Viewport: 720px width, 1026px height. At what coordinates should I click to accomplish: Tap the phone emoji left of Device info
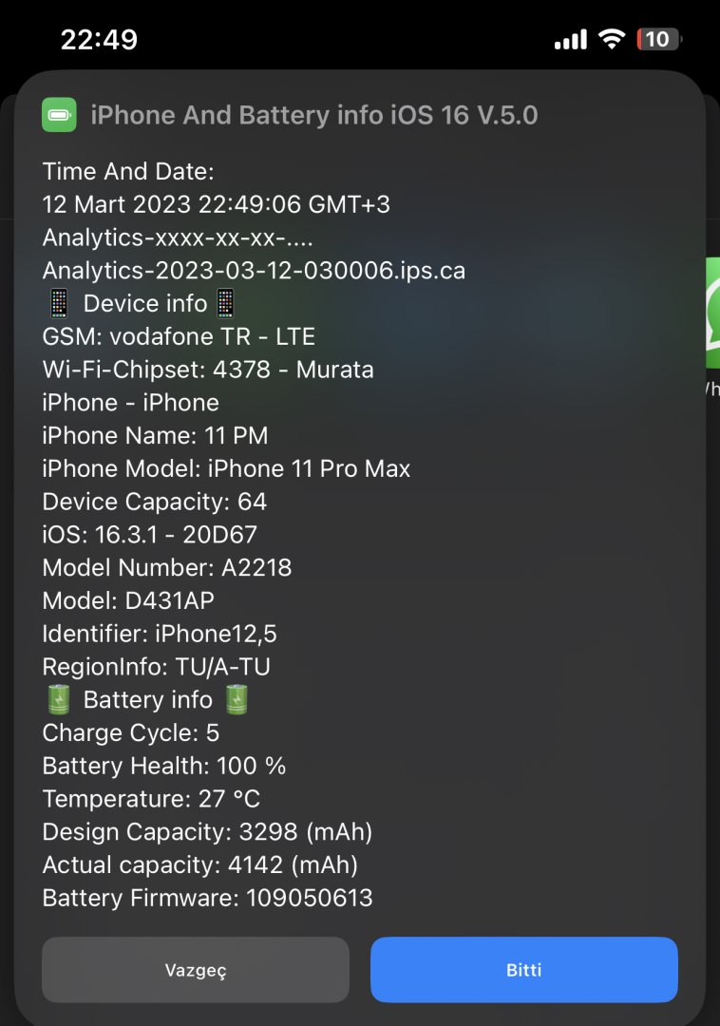click(x=59, y=304)
